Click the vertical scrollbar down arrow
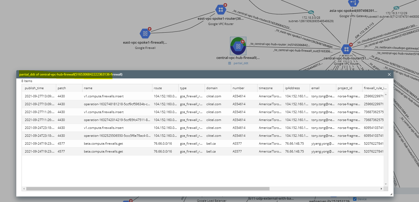419x202 pixels. (386, 184)
